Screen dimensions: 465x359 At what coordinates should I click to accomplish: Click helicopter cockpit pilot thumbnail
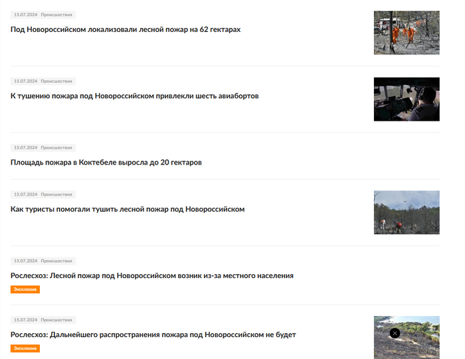click(x=407, y=100)
